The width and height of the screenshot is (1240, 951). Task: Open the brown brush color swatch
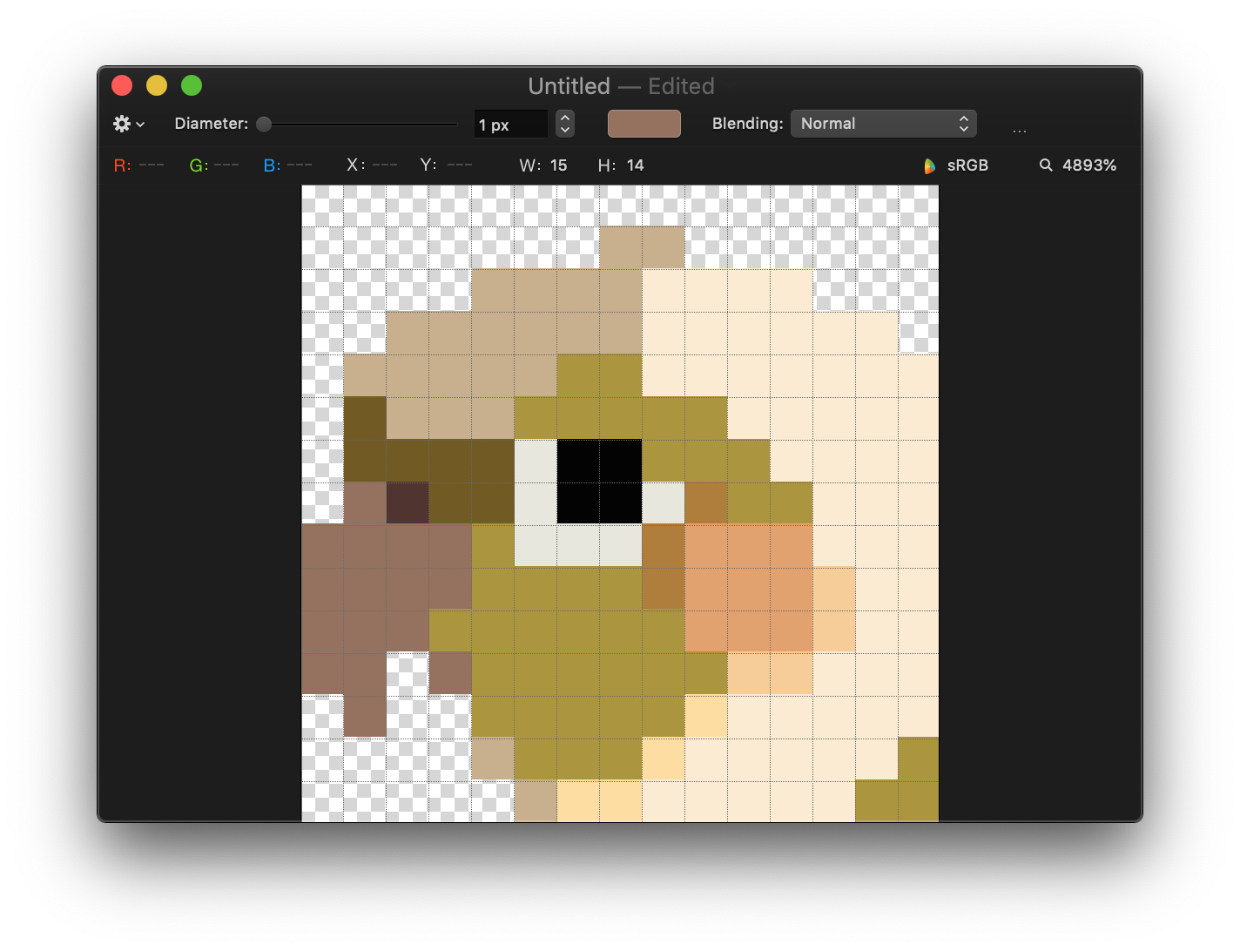[644, 124]
